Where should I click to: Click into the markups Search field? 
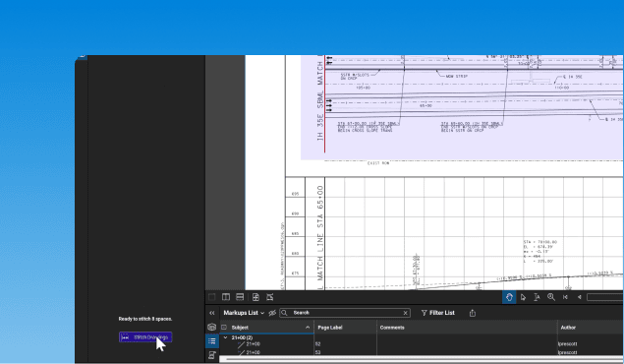(x=345, y=313)
